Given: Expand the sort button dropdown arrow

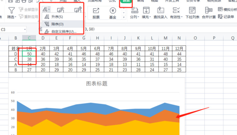Looking at the screenshot, I should [49, 9].
